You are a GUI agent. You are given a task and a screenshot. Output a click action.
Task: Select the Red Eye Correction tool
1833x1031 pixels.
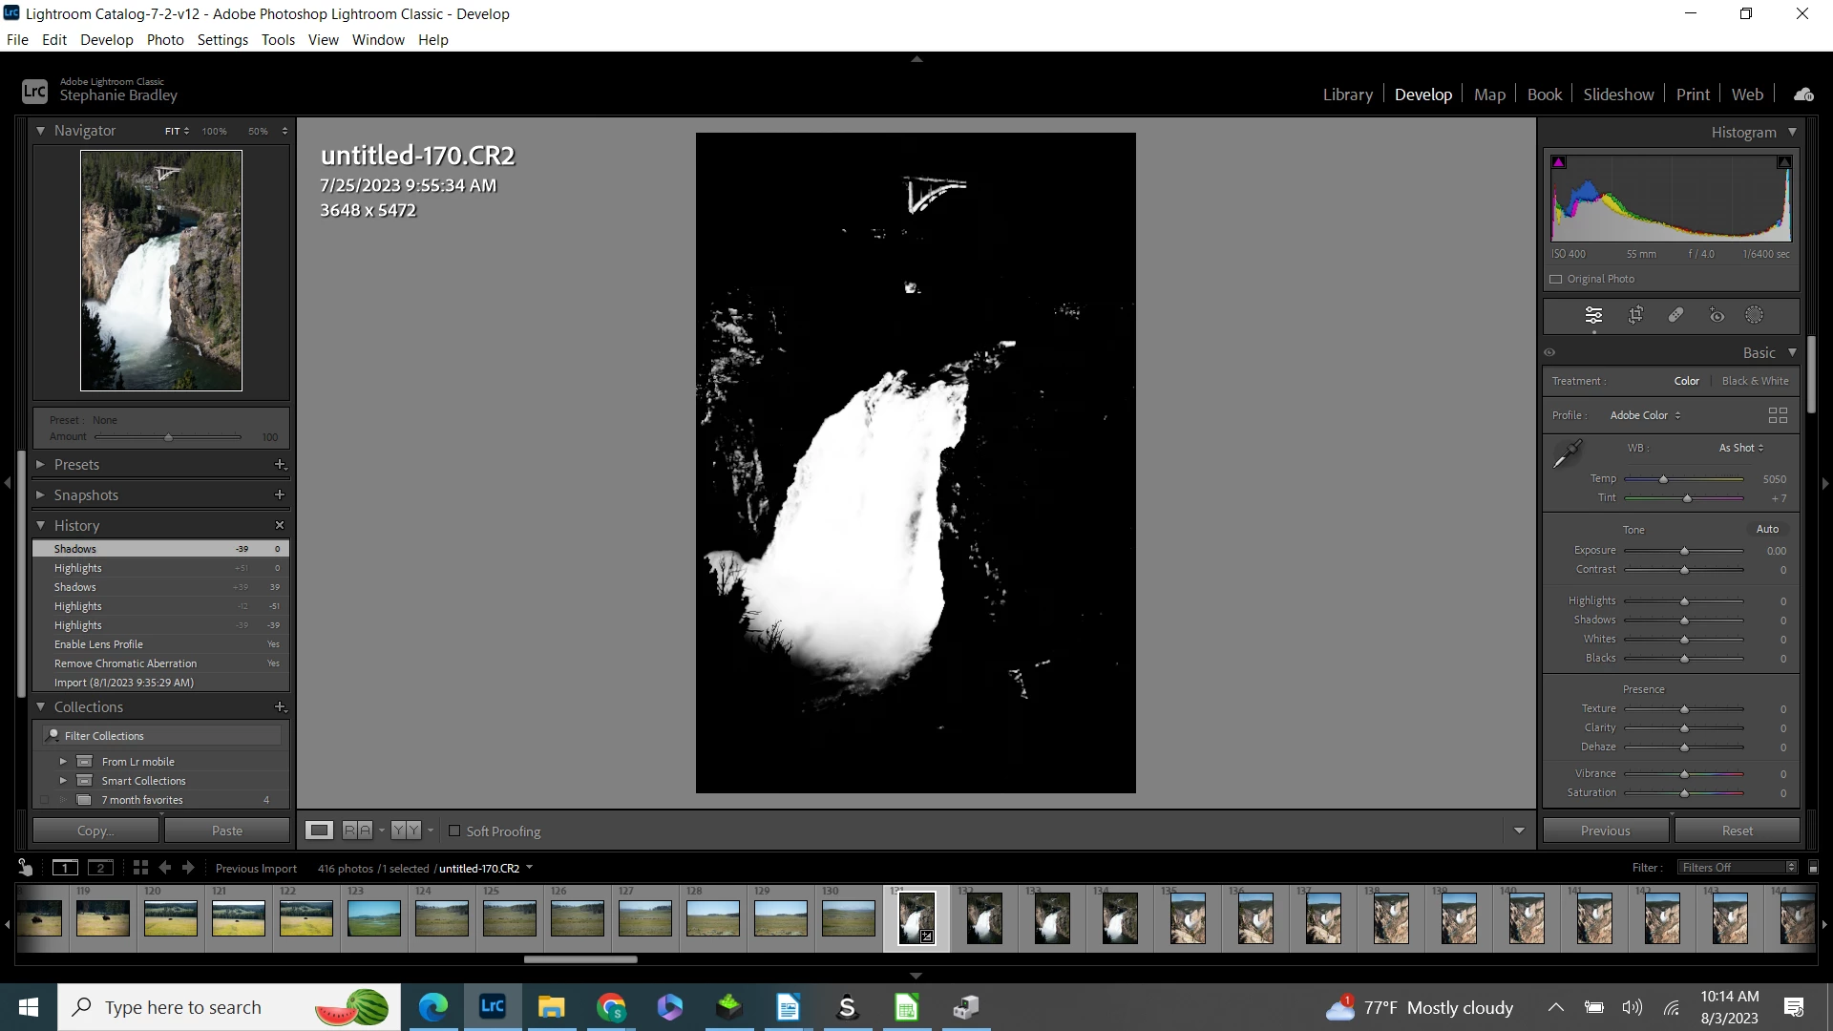coord(1717,315)
